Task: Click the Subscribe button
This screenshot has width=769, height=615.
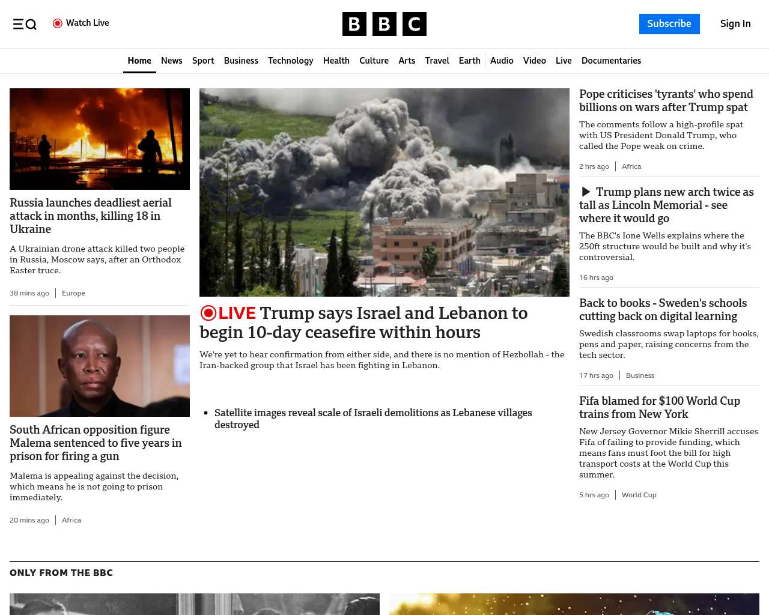Action: [669, 24]
